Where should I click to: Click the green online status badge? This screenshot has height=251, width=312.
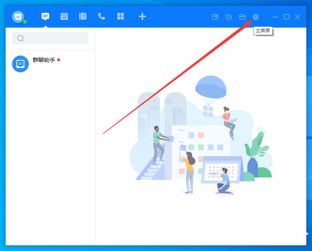point(25,22)
